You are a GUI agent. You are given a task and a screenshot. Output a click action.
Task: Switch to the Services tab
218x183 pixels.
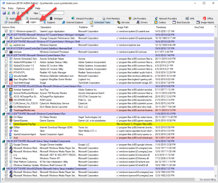pos(123,22)
